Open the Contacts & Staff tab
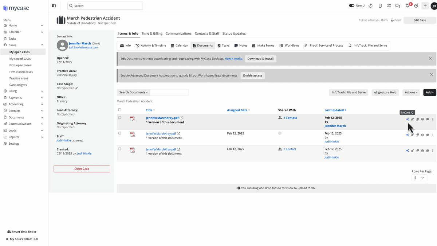 click(207, 34)
